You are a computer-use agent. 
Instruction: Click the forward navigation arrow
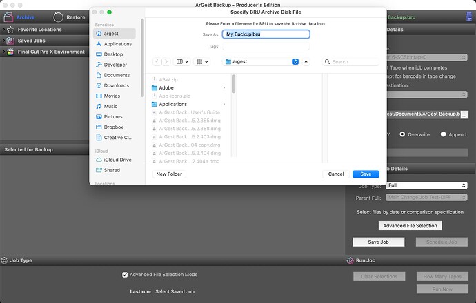coord(166,61)
